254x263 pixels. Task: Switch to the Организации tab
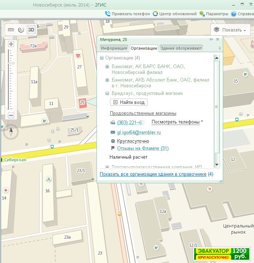pyautogui.click(x=144, y=48)
